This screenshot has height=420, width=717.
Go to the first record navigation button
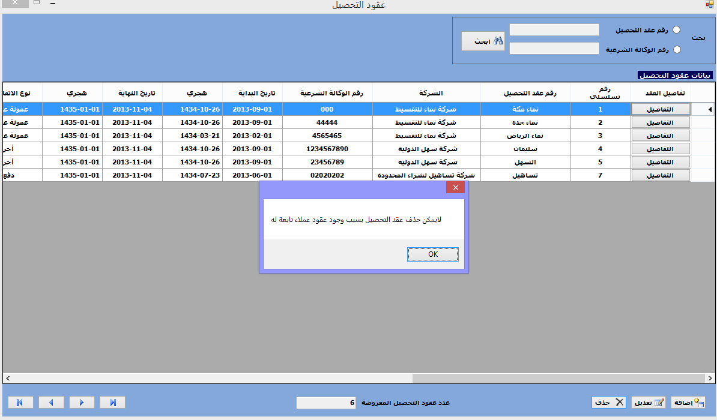pyautogui.click(x=20, y=403)
